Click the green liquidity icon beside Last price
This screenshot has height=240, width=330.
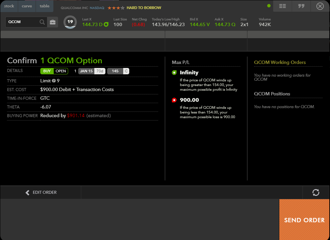pyautogui.click(x=106, y=24)
